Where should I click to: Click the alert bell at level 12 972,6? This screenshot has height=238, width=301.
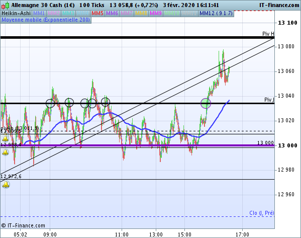[x=6, y=185]
